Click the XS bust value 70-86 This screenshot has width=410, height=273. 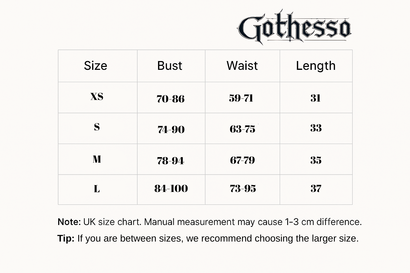[171, 99]
